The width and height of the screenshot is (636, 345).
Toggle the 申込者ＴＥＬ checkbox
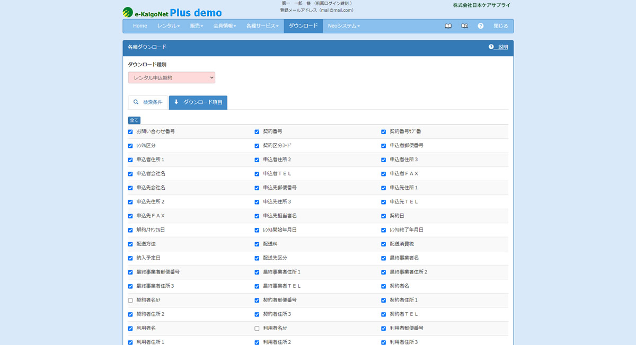pos(257,174)
